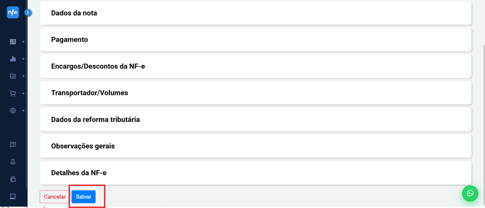
Task: Click the laptop icon in the sidebar
Action: point(13,196)
